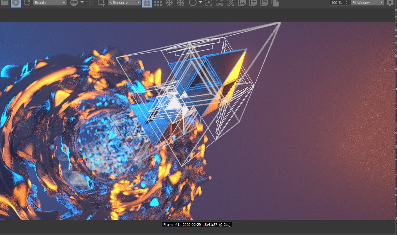Screen dimensions: 397x235
Task: Click the hatched bracket overlay icon
Action: (x=231, y=3)
